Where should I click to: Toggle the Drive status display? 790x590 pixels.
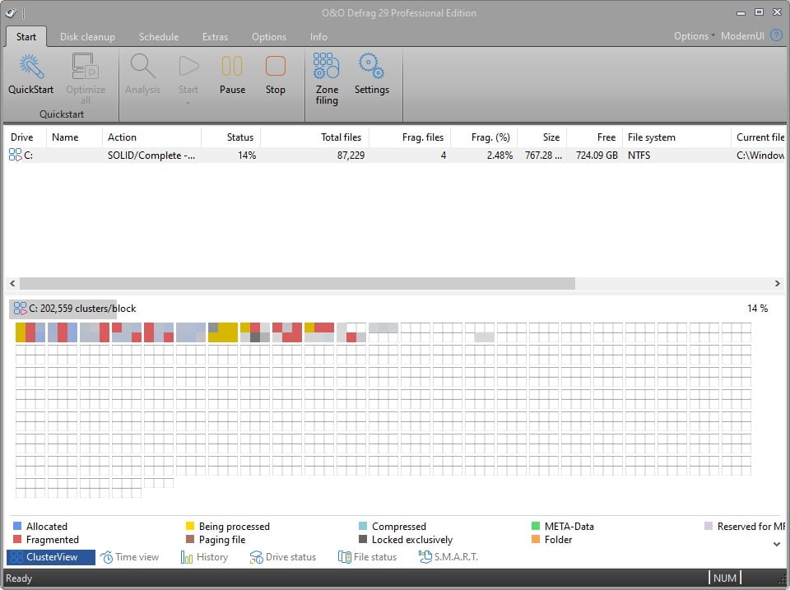click(x=283, y=557)
